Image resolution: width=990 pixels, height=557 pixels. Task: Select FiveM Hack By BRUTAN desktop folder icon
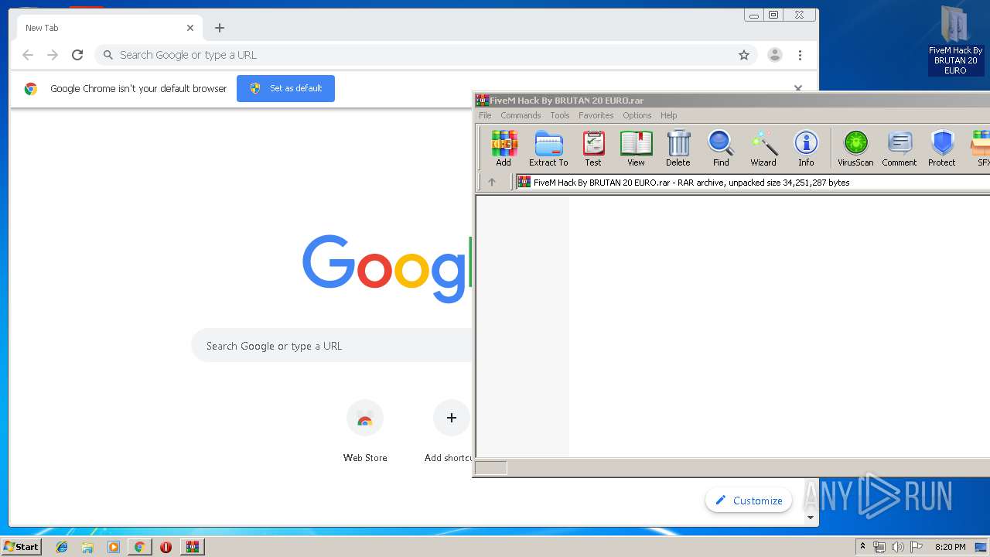[956, 40]
